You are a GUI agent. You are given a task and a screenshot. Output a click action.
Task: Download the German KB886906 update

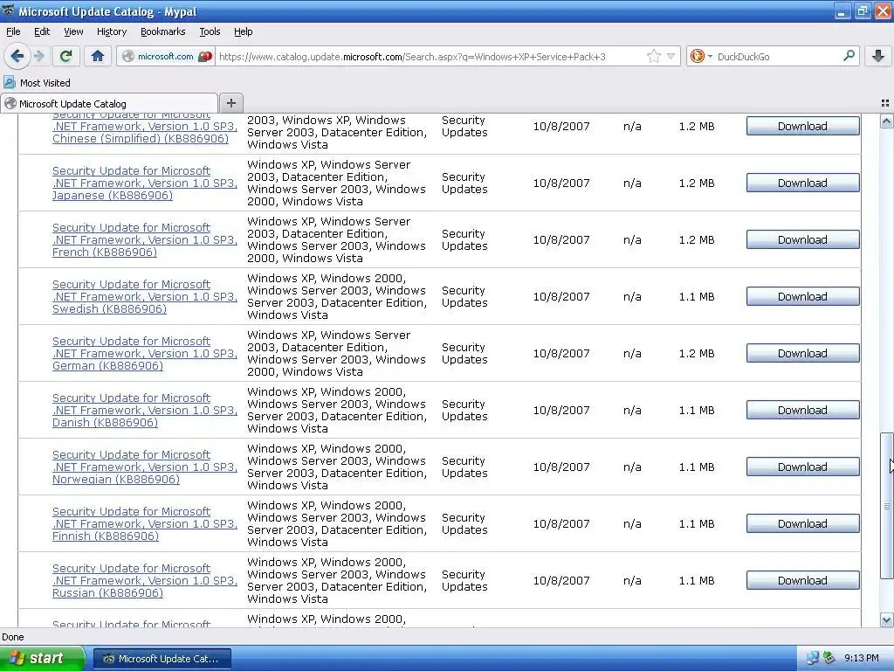click(x=802, y=353)
